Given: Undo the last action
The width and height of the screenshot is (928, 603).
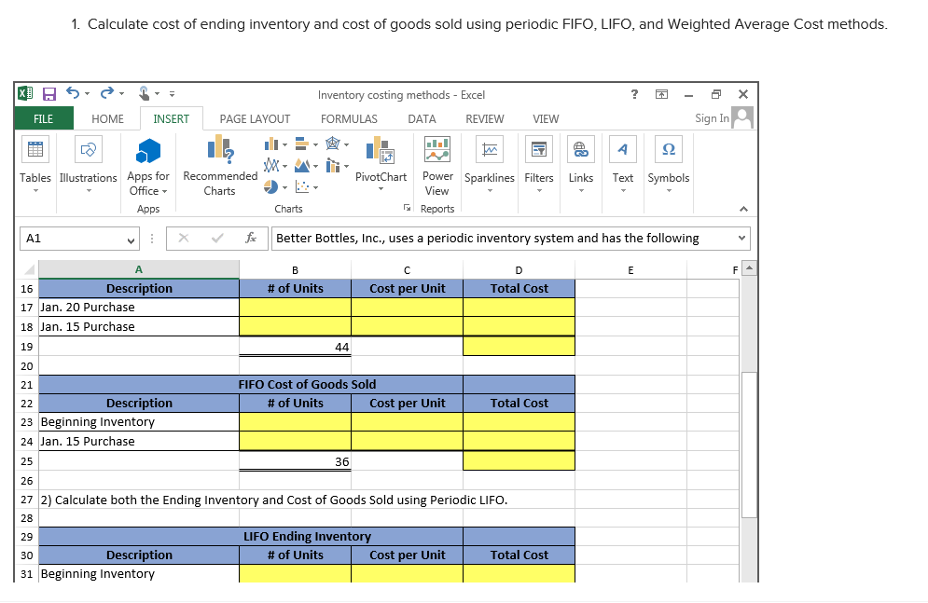Looking at the screenshot, I should 72,93.
